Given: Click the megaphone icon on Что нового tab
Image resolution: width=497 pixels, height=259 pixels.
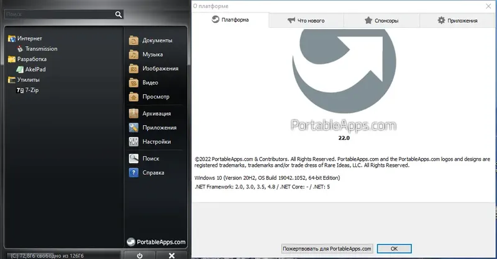Looking at the screenshot, I should (291, 20).
